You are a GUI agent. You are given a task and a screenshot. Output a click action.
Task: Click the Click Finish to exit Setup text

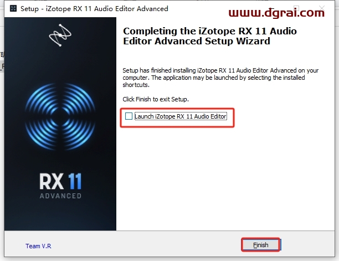point(156,99)
